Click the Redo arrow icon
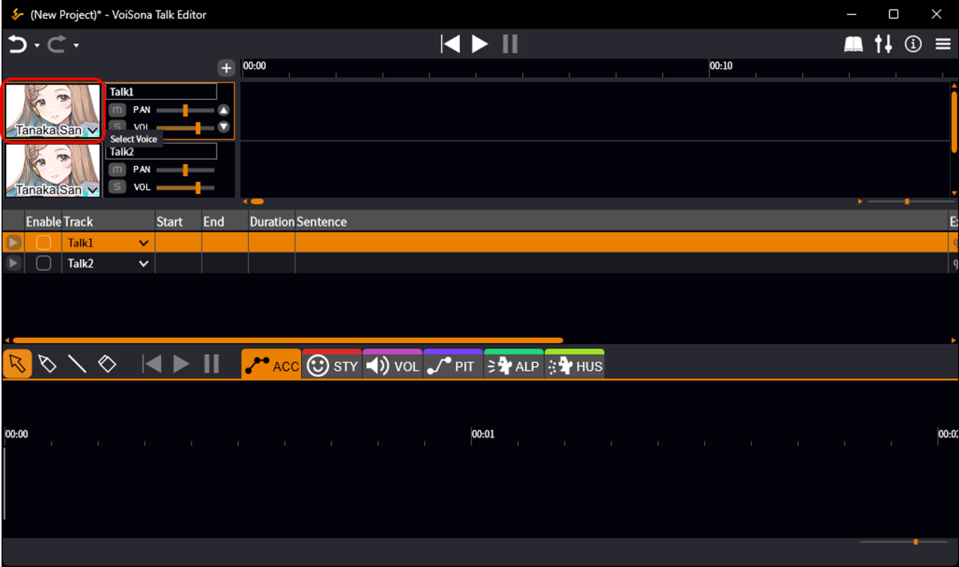The image size is (959, 567). coord(57,45)
